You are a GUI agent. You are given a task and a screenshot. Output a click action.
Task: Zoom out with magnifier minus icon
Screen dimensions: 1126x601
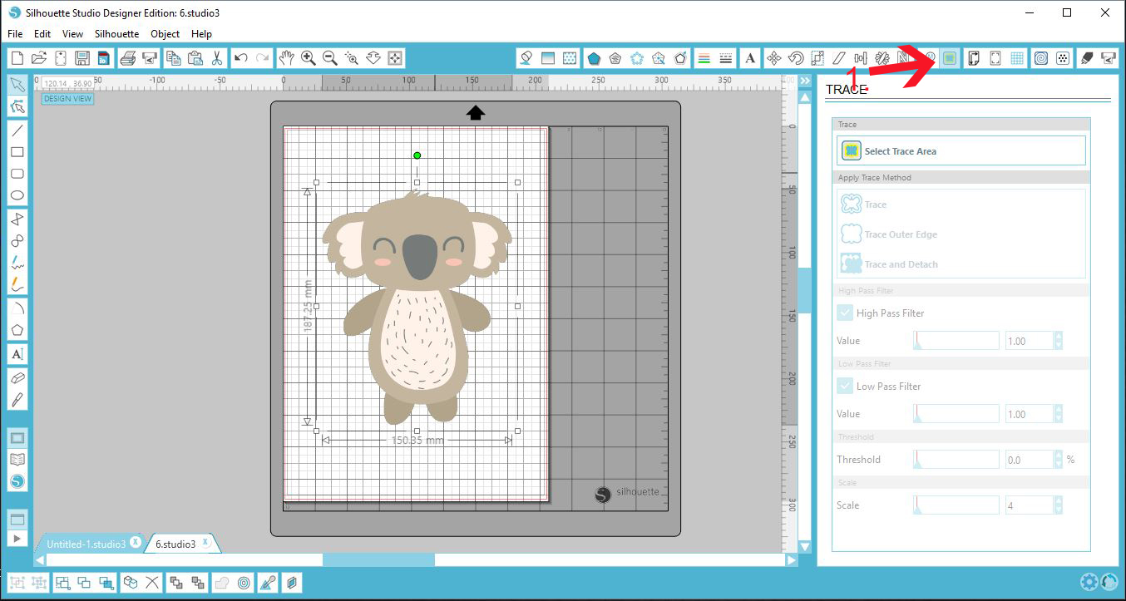tap(329, 57)
